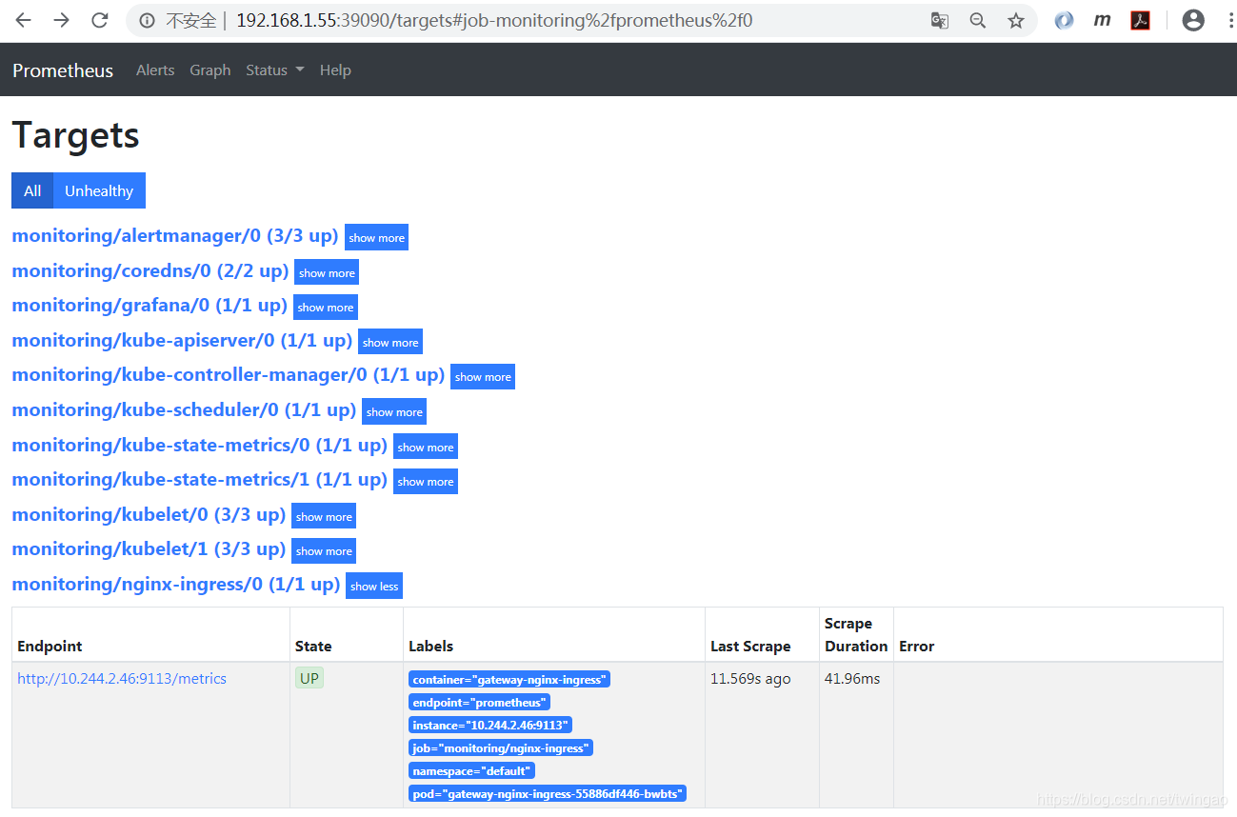
Task: Click the site info icon beside 不安全
Action: pos(147,20)
